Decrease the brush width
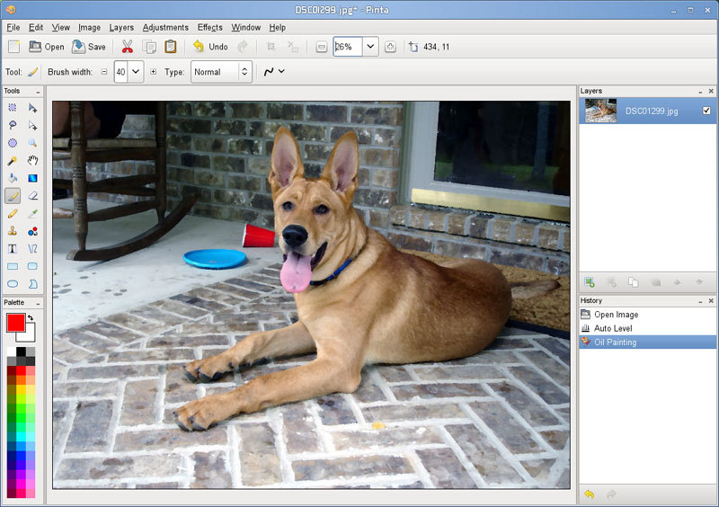This screenshot has height=507, width=719. (x=103, y=72)
